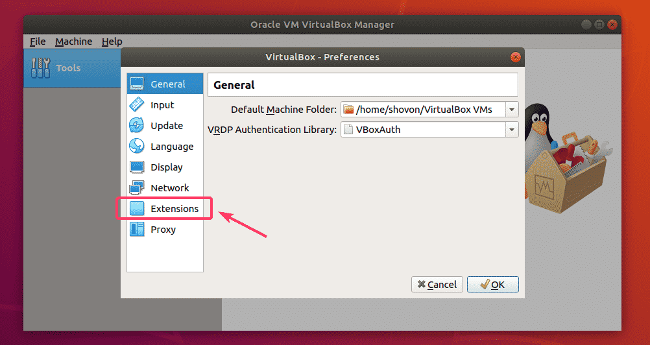The width and height of the screenshot is (650, 345).
Task: Close the Preferences dialog
Action: pos(516,57)
